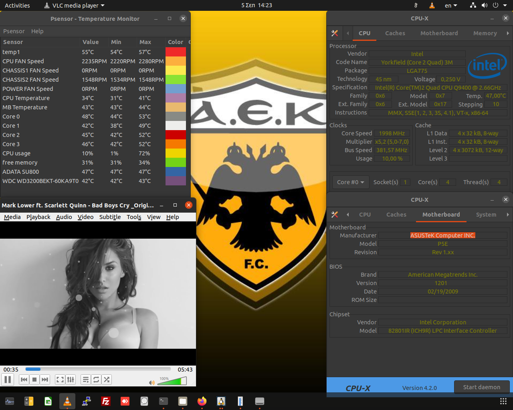Toggle shuffle/random playback in VLC
513x410 pixels.
point(107,380)
